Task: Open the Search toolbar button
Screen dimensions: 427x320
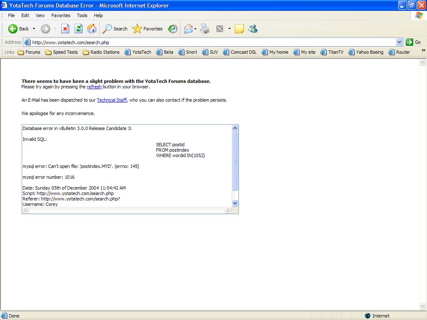Action: [x=115, y=29]
